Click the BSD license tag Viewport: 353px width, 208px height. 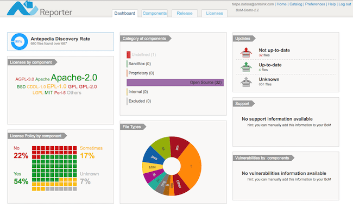21,87
